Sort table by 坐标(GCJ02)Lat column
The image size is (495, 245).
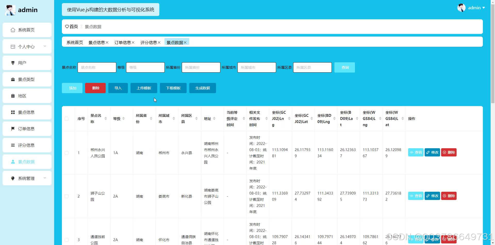click(x=312, y=119)
